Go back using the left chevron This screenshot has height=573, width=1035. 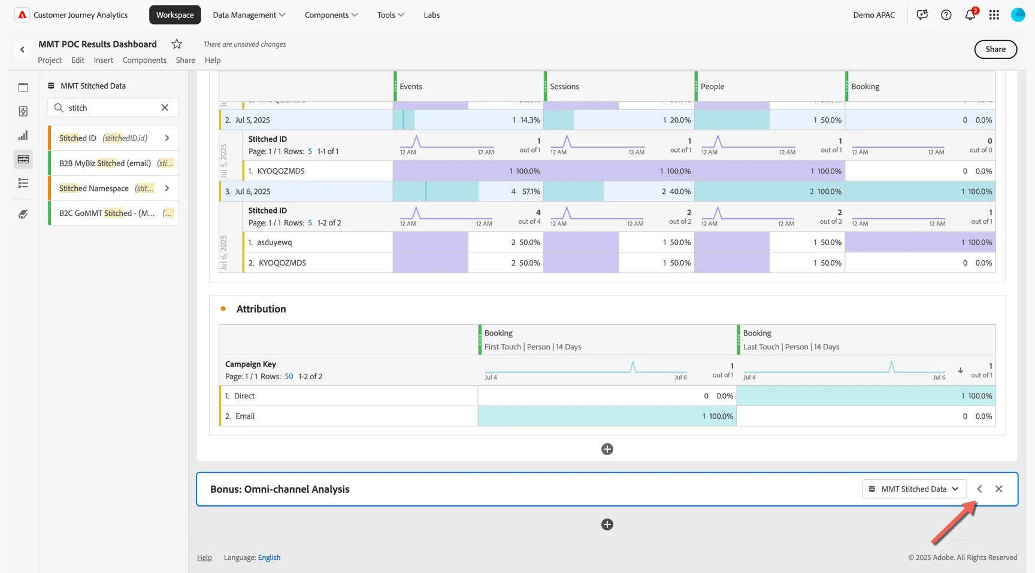coord(22,50)
